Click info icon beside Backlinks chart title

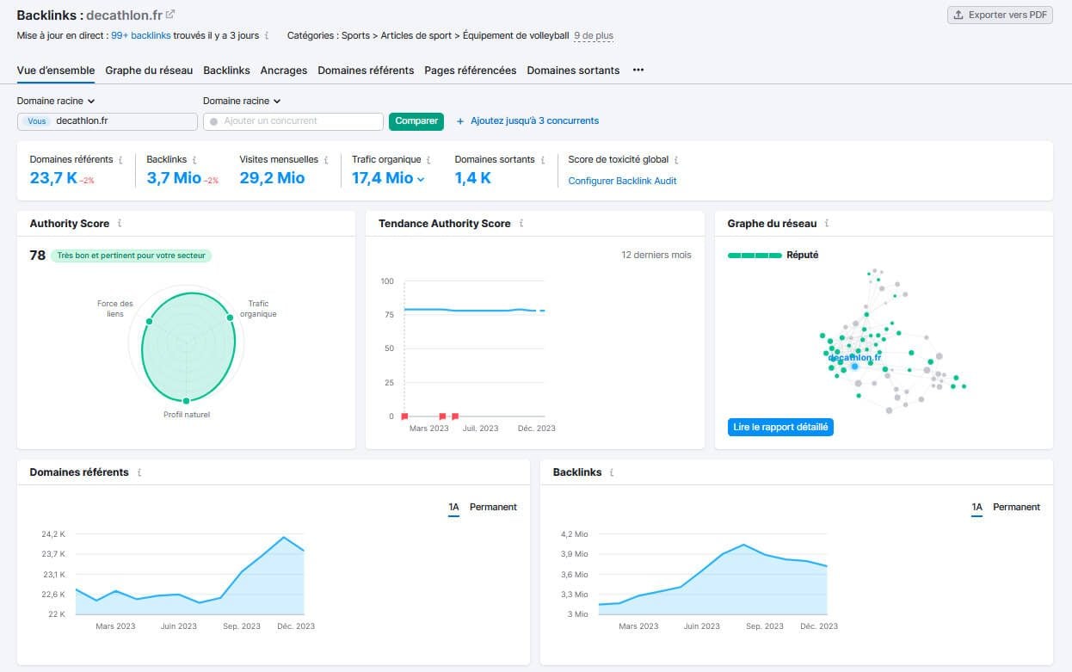coord(612,472)
